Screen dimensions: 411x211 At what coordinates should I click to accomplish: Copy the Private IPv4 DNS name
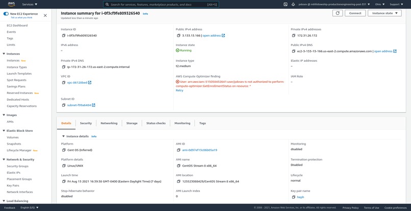(63, 67)
